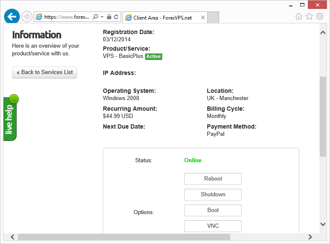330x244 pixels.
Task: Open the Tools gear icon
Action: pos(320,17)
